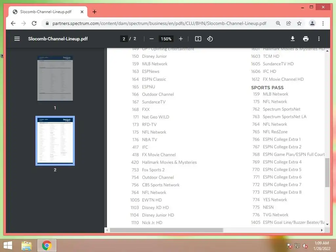Print the PDF document
Screen dimensions: 336x252
(x=306, y=39)
